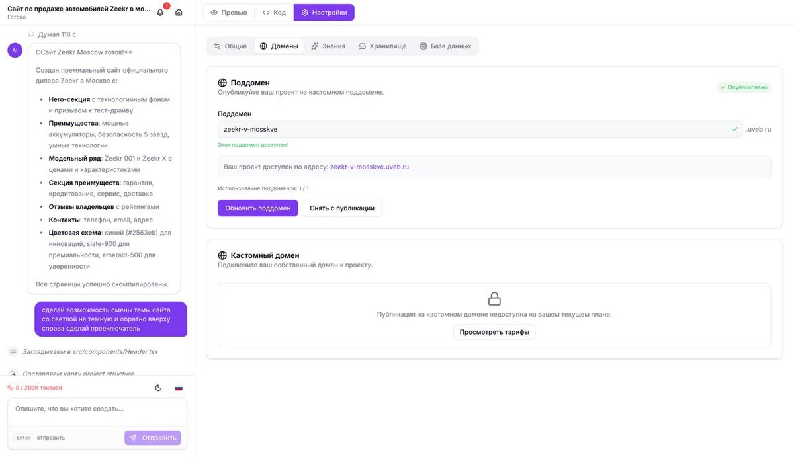This screenshot has height=457, width=794.
Task: Switch to the Код tab
Action: click(x=274, y=12)
